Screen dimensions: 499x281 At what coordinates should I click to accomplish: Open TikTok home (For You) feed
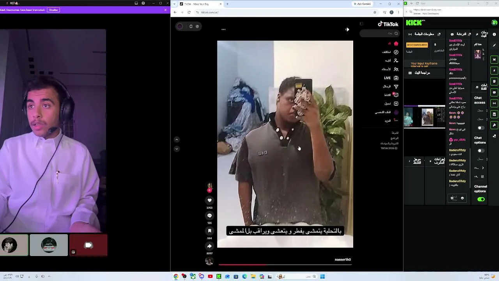[396, 44]
